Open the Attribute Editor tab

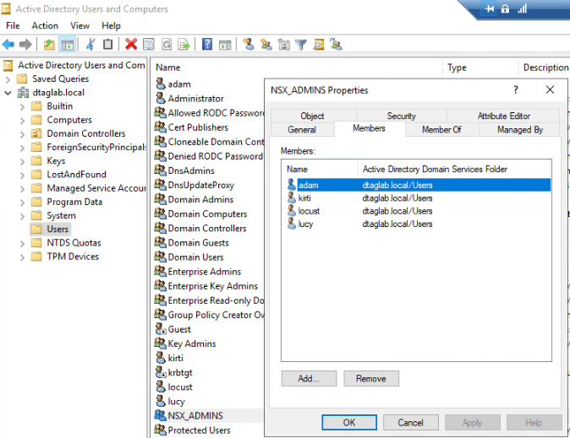[503, 116]
